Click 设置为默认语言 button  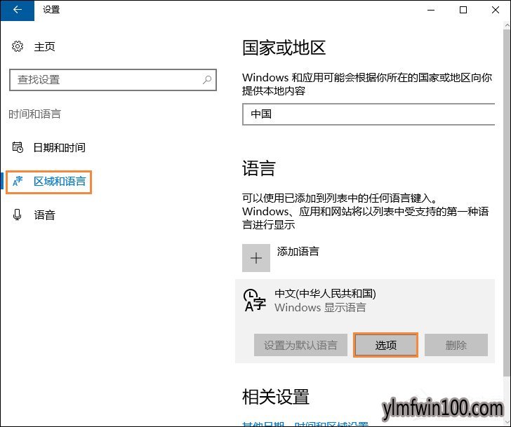click(x=300, y=345)
